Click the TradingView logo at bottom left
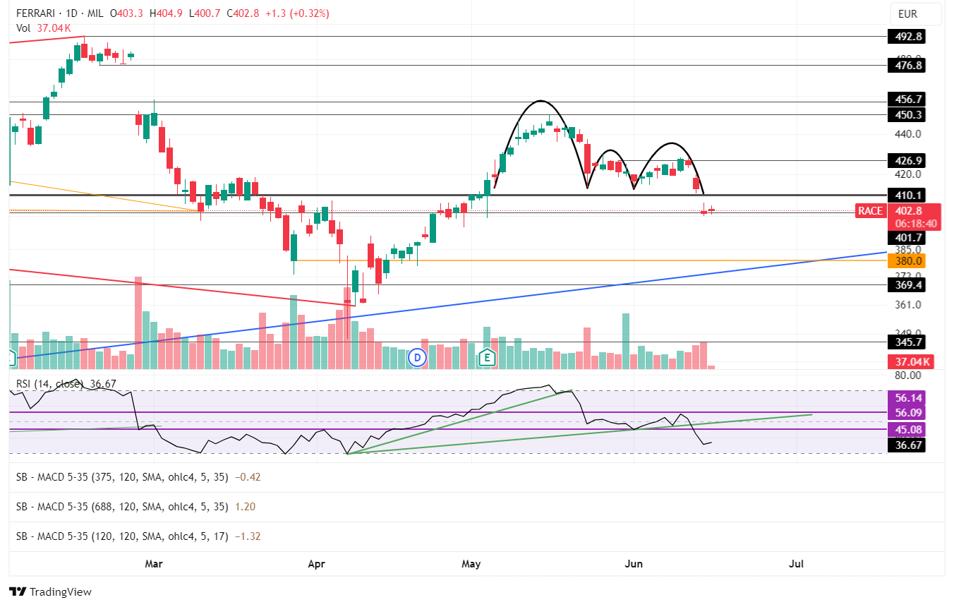The height and width of the screenshot is (607, 954). (50, 591)
